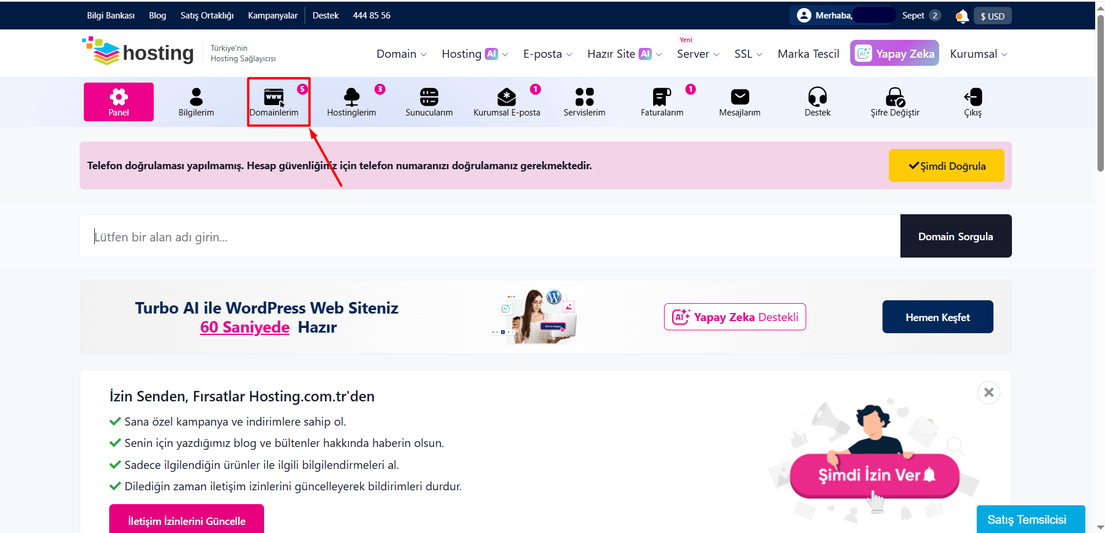Click the Yapay Zeka Destekli badge
Viewport: 1105px width, 533px height.
(735, 317)
